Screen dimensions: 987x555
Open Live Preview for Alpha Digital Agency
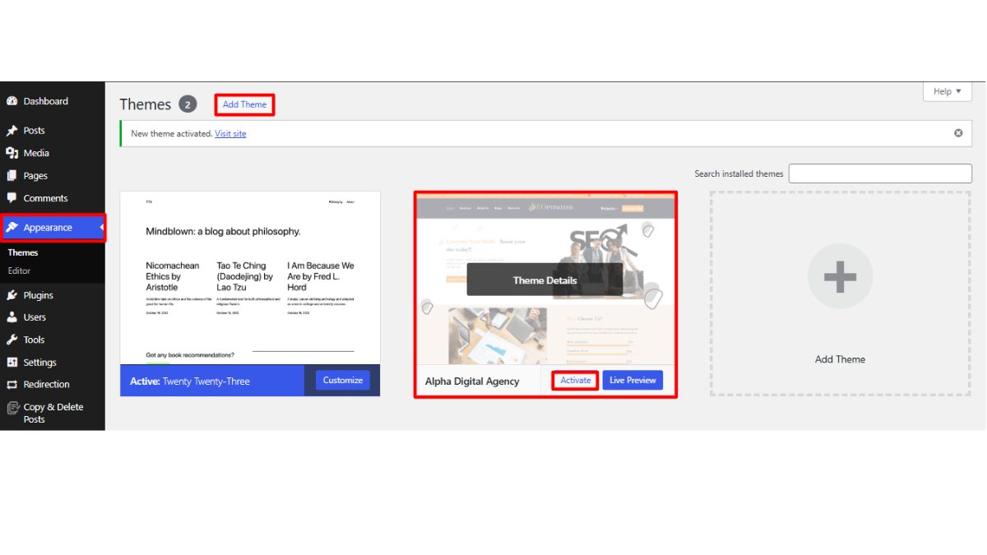tap(632, 381)
